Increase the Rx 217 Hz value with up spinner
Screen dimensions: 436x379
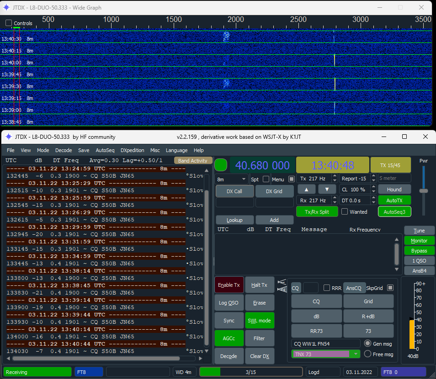335,198
